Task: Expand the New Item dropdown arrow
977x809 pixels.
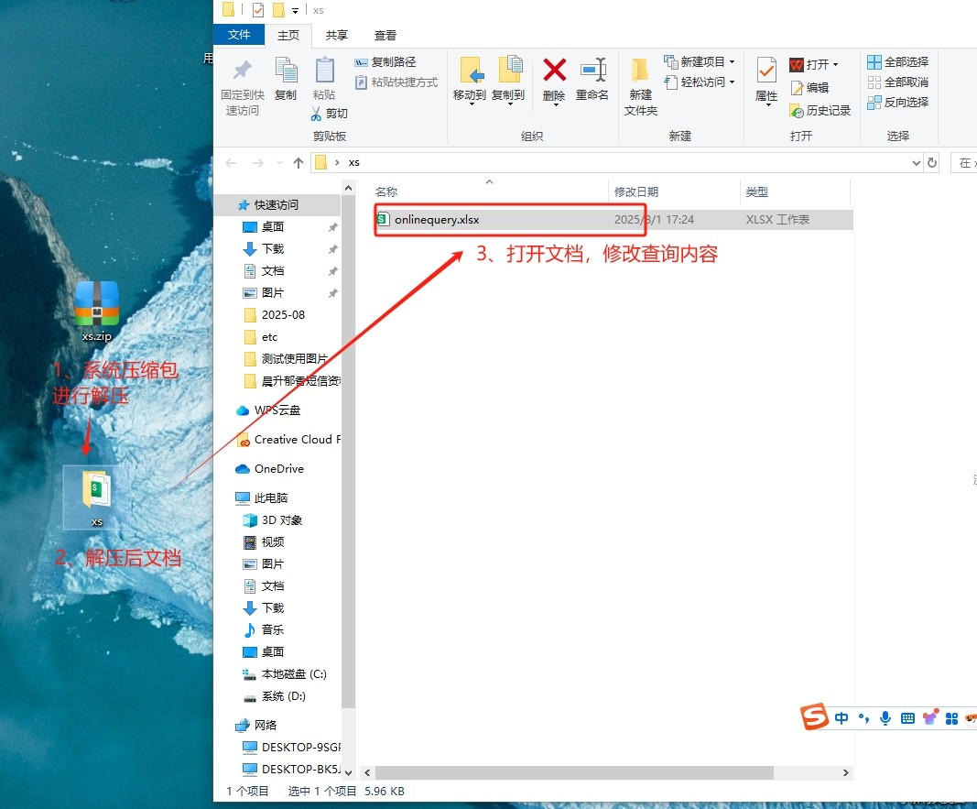Action: [x=733, y=62]
